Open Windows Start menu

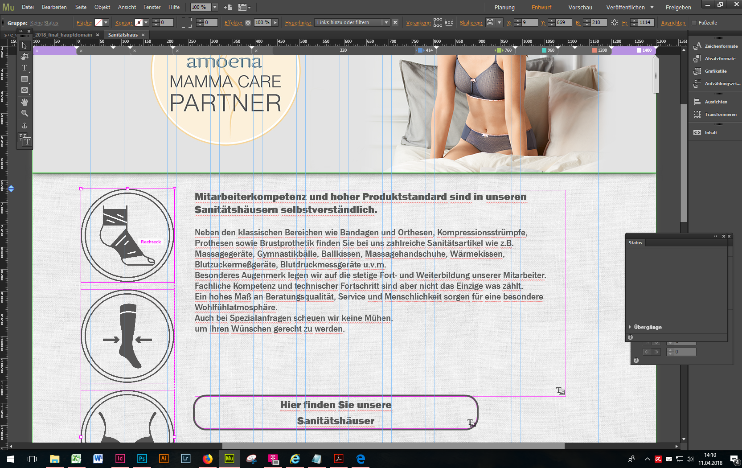pos(10,459)
